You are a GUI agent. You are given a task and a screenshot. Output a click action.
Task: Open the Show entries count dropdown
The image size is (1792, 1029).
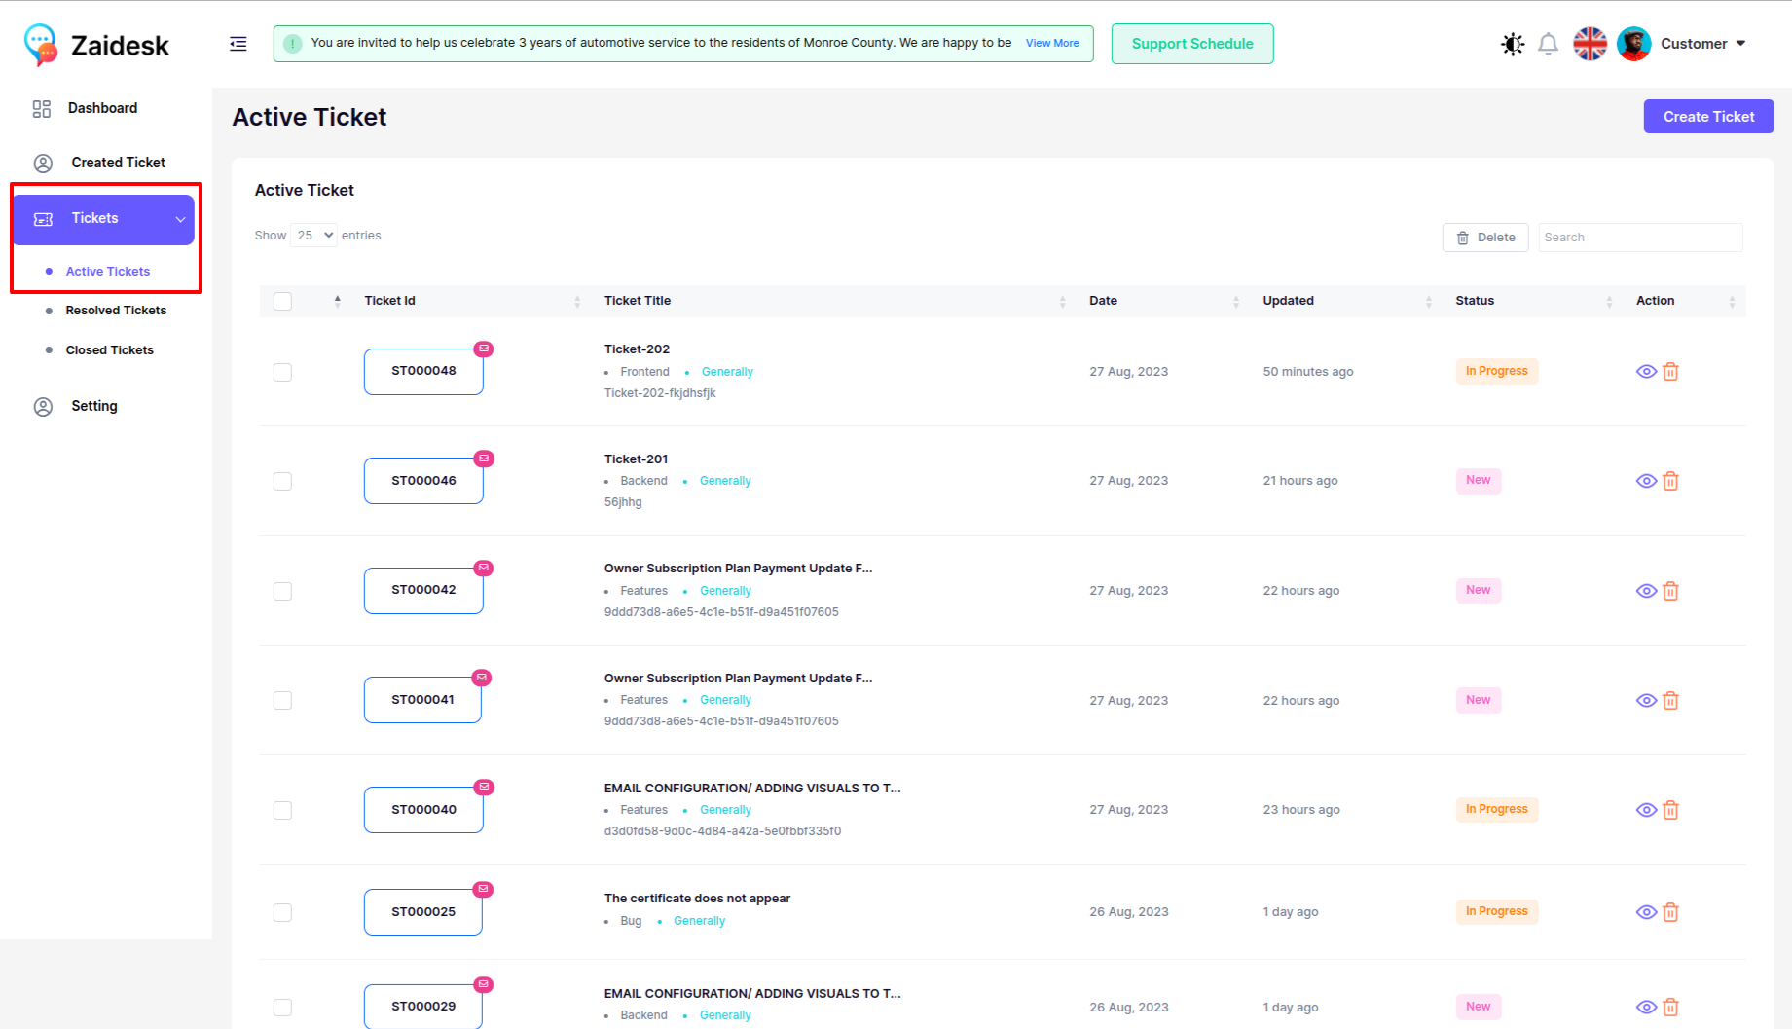pyautogui.click(x=313, y=236)
